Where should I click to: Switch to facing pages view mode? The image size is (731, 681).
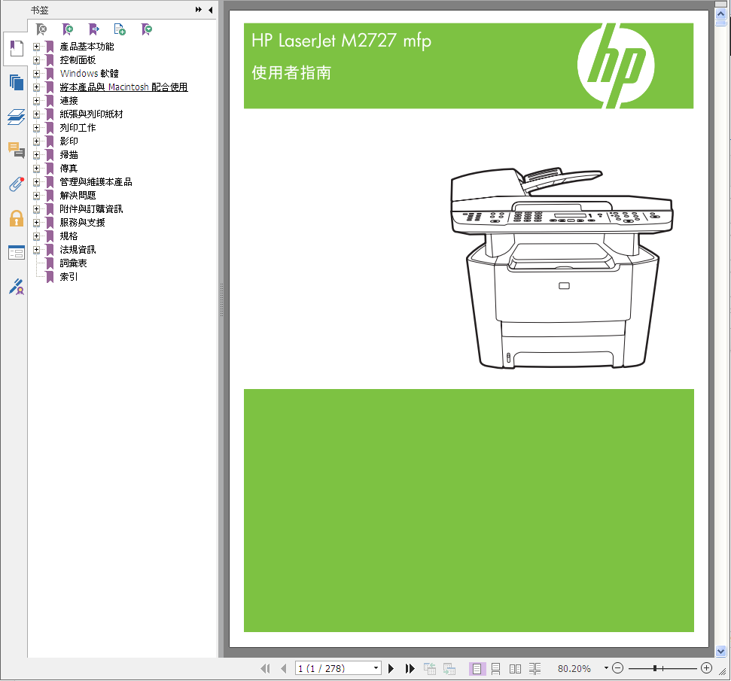515,669
